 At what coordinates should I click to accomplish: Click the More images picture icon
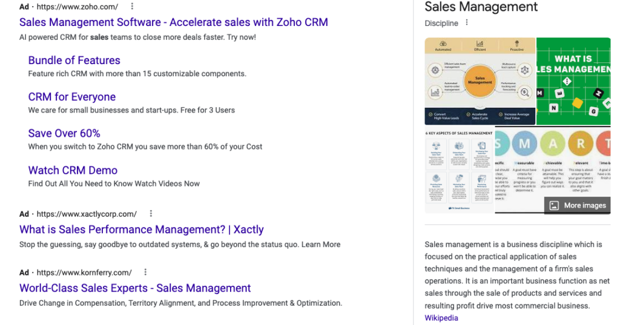555,205
